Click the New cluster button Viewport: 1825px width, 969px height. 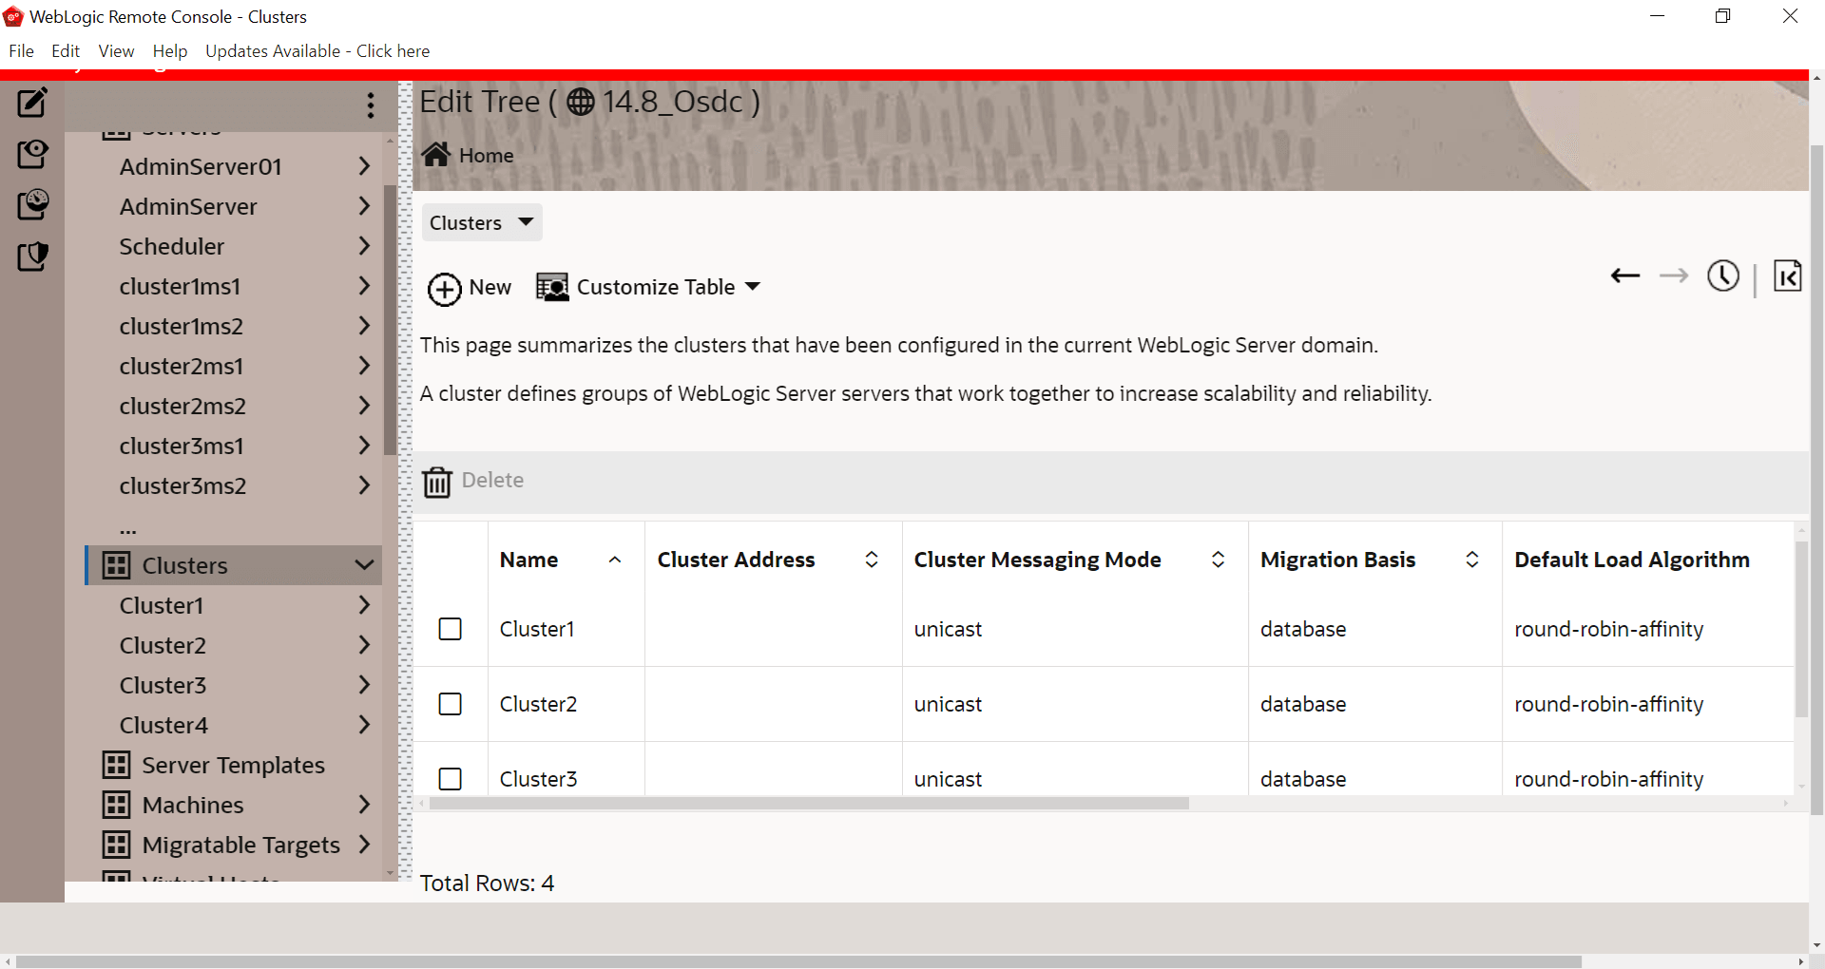tap(470, 287)
